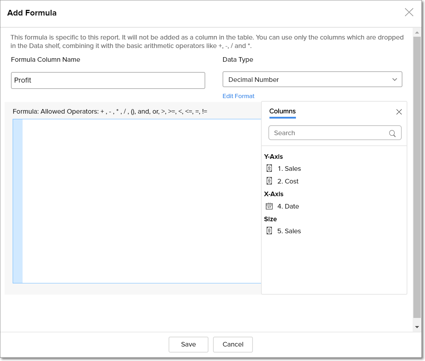Click the currency icon beside 2. Cost
The width and height of the screenshot is (425, 361).
(269, 181)
